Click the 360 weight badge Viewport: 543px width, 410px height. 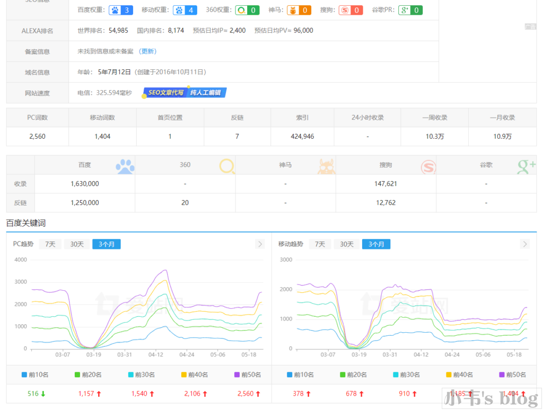(x=247, y=10)
